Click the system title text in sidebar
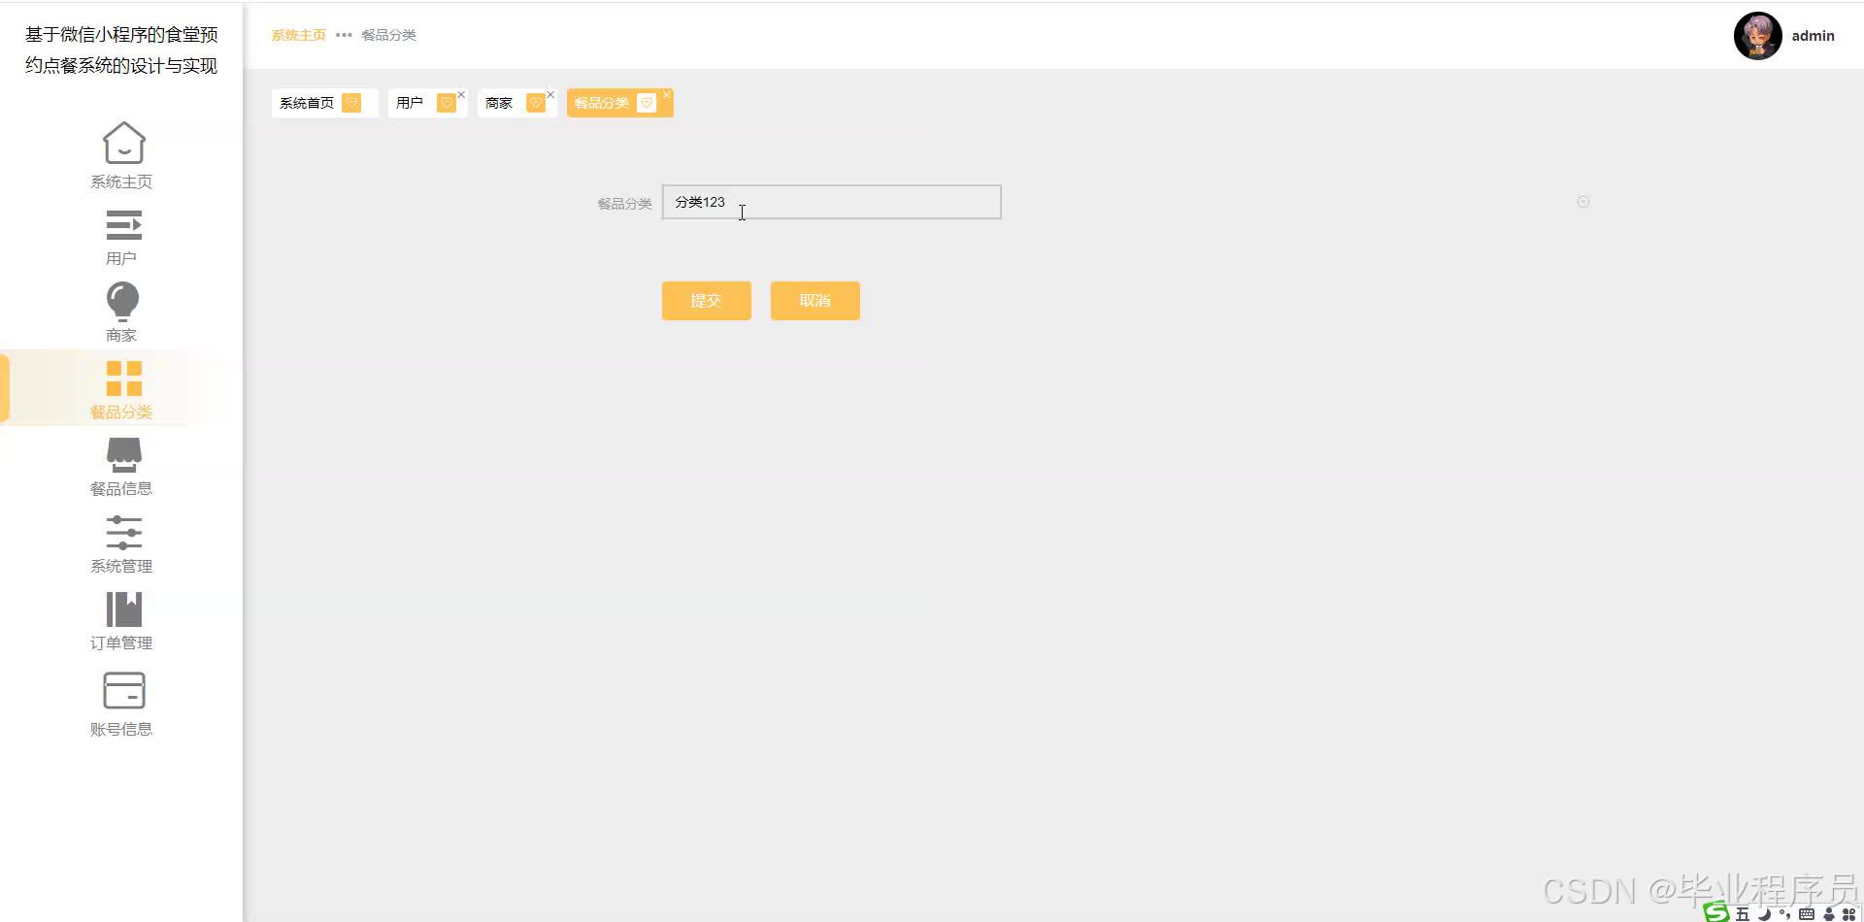The width and height of the screenshot is (1864, 922). coord(121,49)
